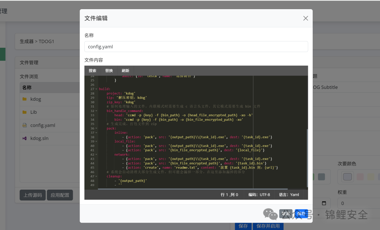Click the editor vertical scrollbar
This screenshot has width=380, height=230.
coord(307,158)
